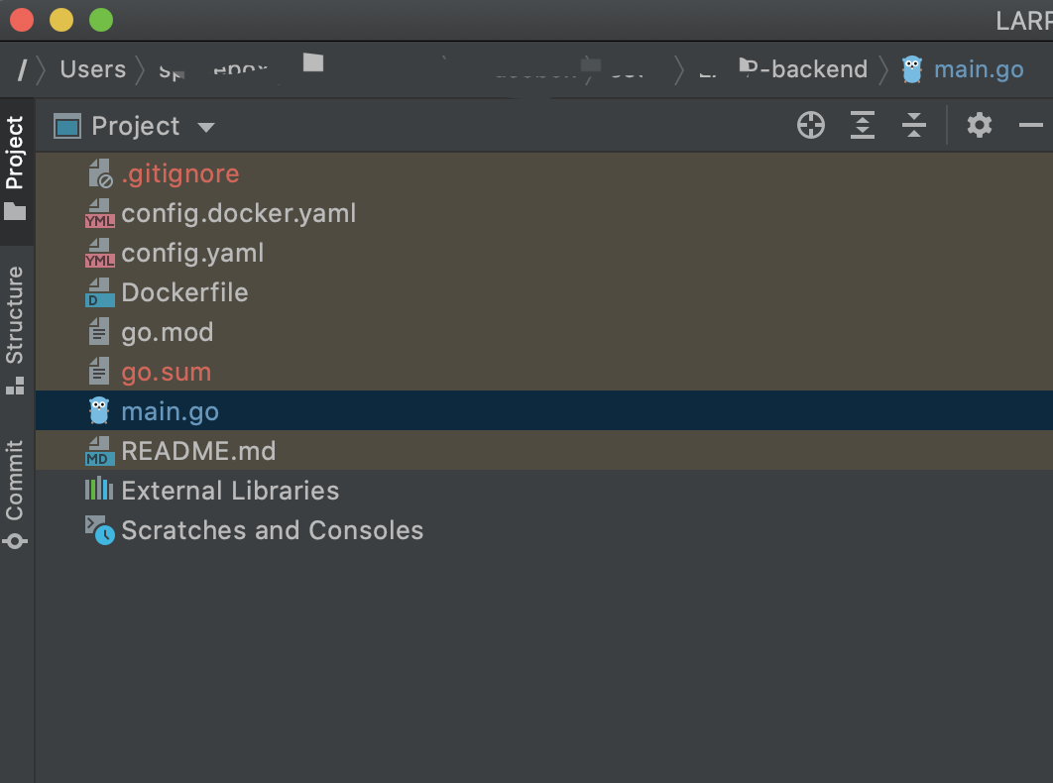Click the Collapse All icon in Project toolbar
The height and width of the screenshot is (783, 1053).
[x=913, y=126]
